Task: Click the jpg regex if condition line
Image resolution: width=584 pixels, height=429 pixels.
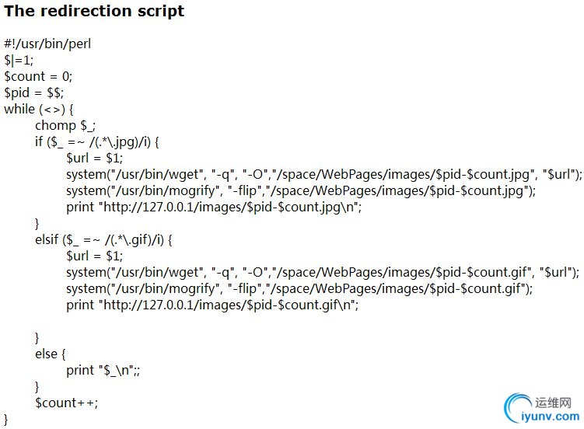Action: click(97, 141)
